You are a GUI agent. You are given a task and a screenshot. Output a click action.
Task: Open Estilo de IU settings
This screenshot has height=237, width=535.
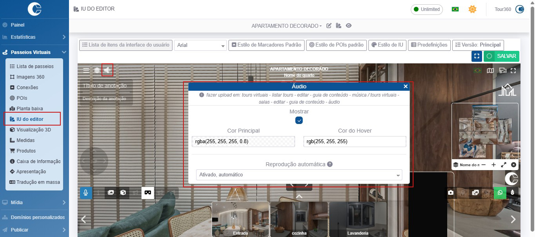(x=387, y=45)
